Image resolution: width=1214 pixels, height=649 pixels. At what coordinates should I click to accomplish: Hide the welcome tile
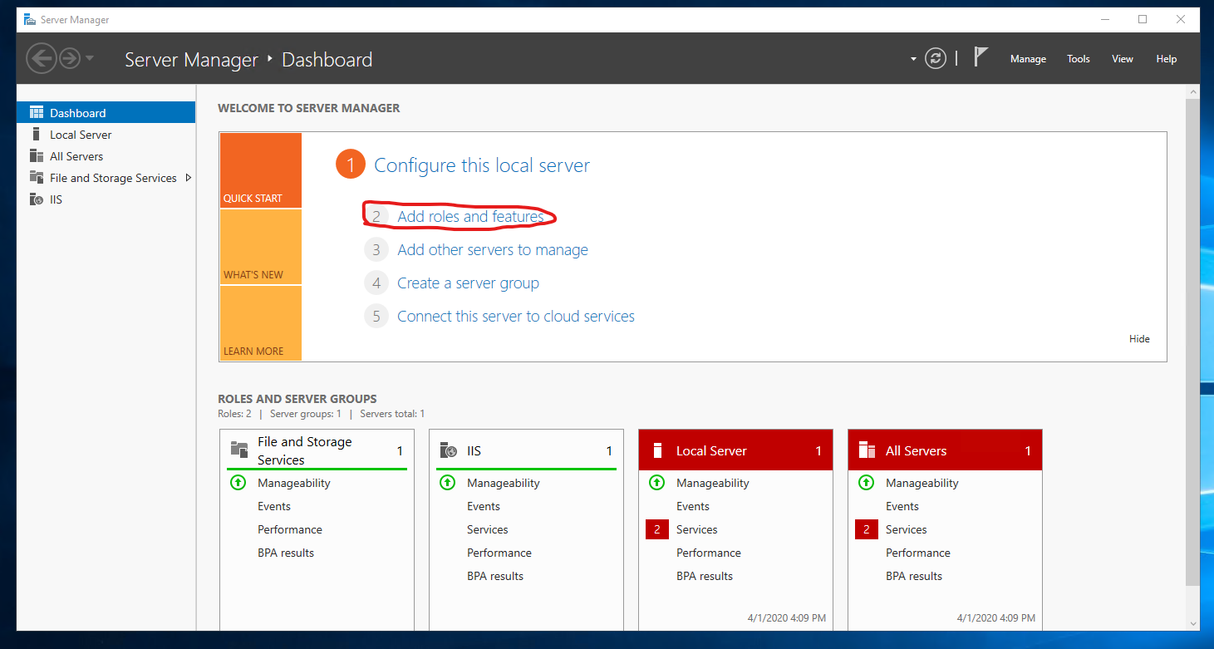[x=1139, y=339]
